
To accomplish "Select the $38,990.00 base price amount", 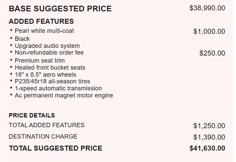I will click(x=207, y=8).
